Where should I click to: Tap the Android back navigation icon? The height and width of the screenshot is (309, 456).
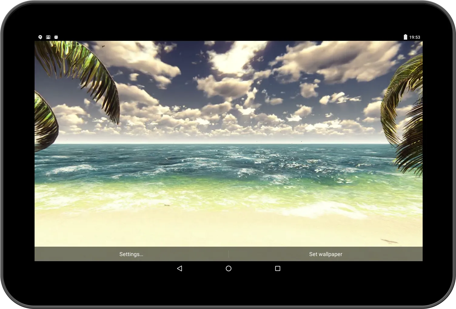click(179, 268)
